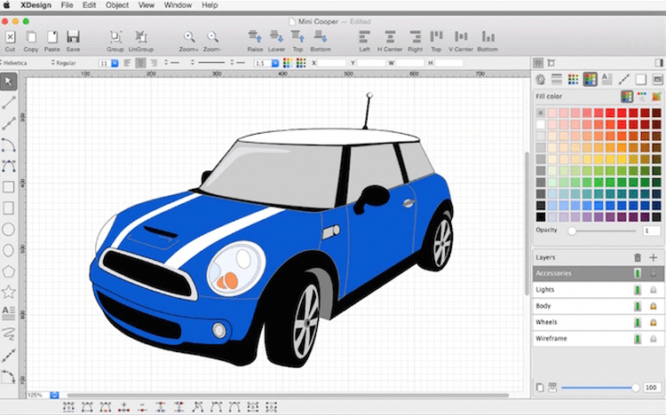Toggle visibility of Wheels layer
This screenshot has height=415, width=666.
[x=637, y=323]
